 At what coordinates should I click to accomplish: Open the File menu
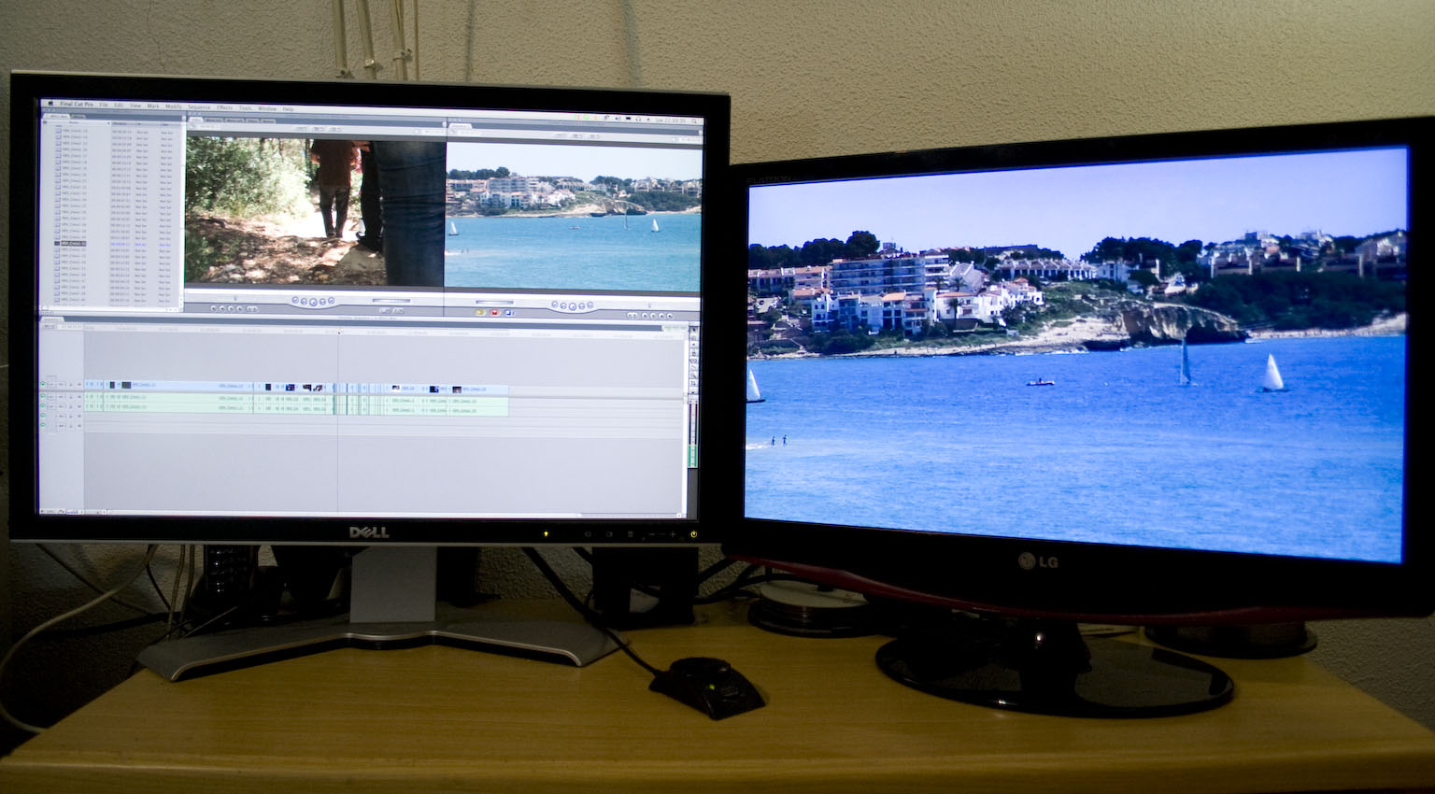coord(103,105)
